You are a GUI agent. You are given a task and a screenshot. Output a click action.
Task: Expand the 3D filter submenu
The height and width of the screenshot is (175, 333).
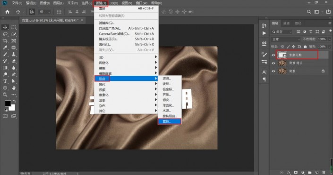[127, 57]
